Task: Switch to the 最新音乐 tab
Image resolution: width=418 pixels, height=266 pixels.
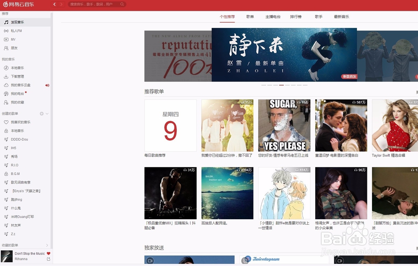Action: (341, 17)
